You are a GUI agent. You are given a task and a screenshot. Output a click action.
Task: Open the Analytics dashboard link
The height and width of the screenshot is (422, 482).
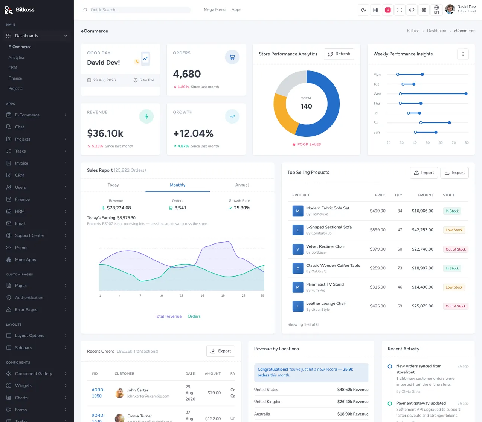[17, 57]
